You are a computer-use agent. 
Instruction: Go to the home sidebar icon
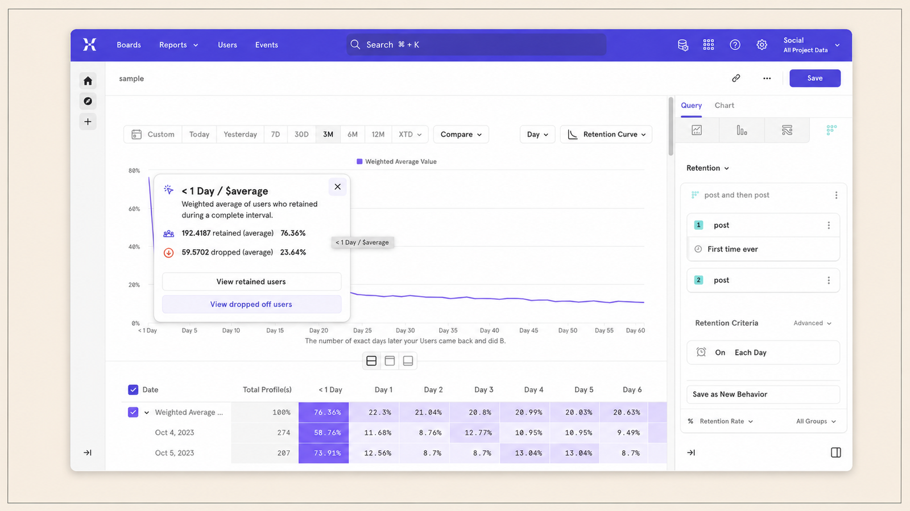[x=88, y=81]
